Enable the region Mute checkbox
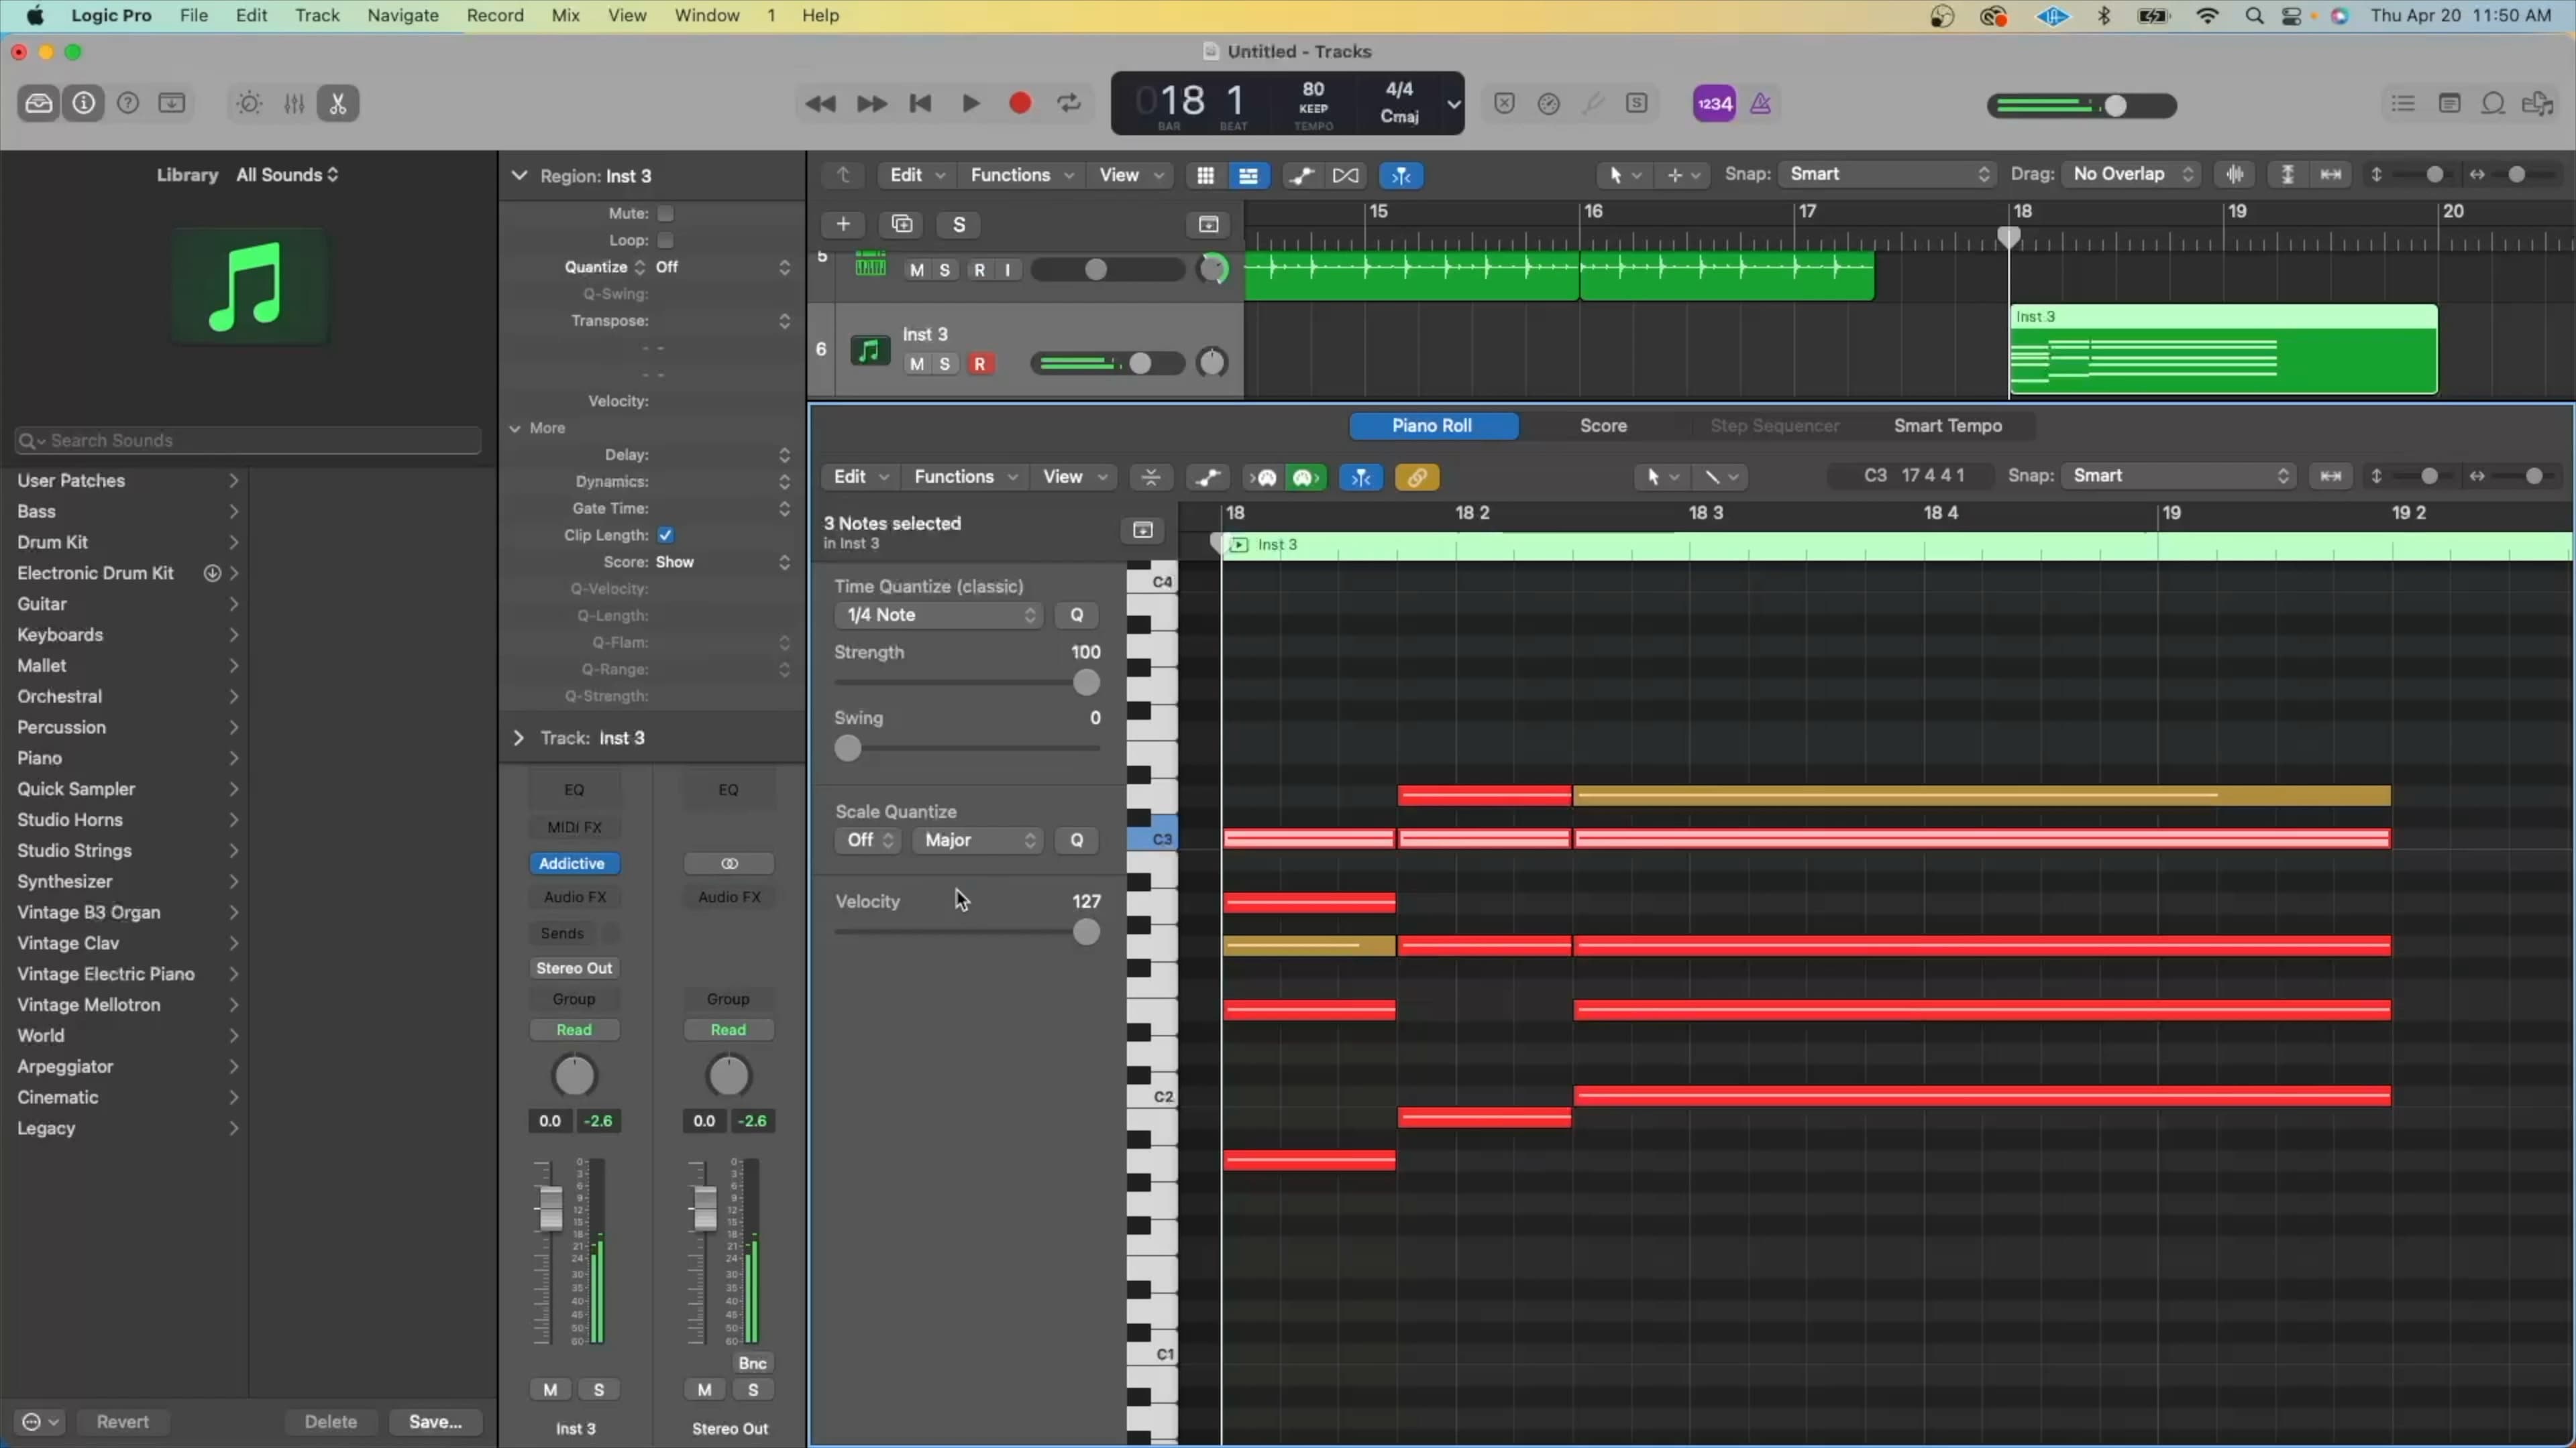The width and height of the screenshot is (2576, 1448). point(665,213)
